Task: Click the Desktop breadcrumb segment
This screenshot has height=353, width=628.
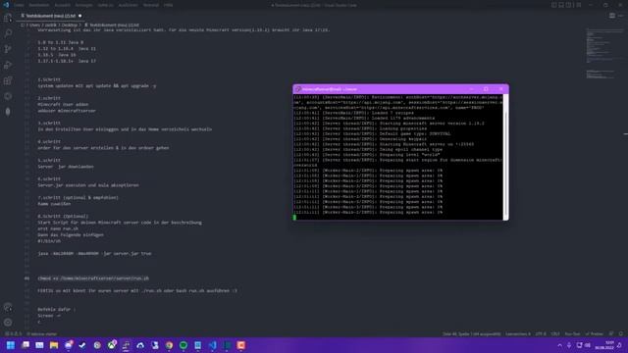Action: click(x=70, y=25)
